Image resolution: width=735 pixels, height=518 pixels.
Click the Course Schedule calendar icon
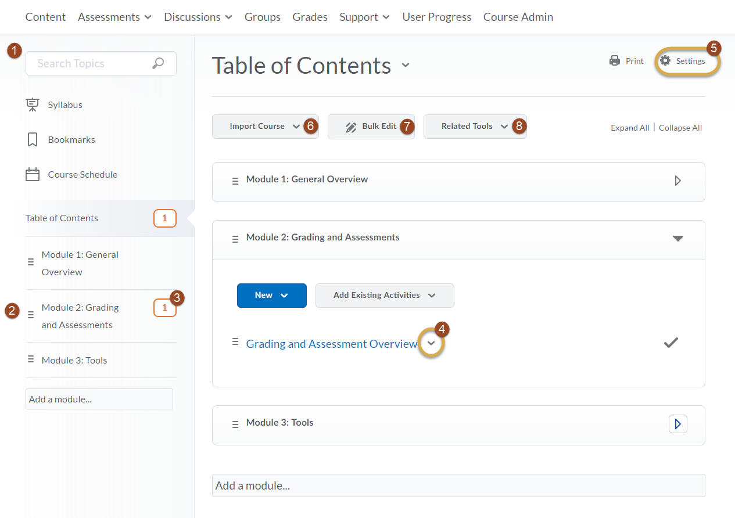33,175
